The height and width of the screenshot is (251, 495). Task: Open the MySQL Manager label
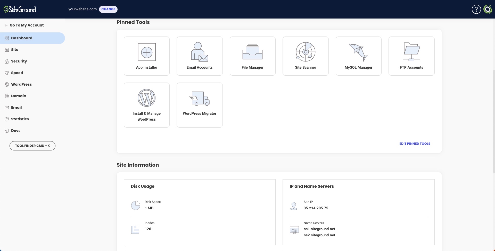point(358,67)
